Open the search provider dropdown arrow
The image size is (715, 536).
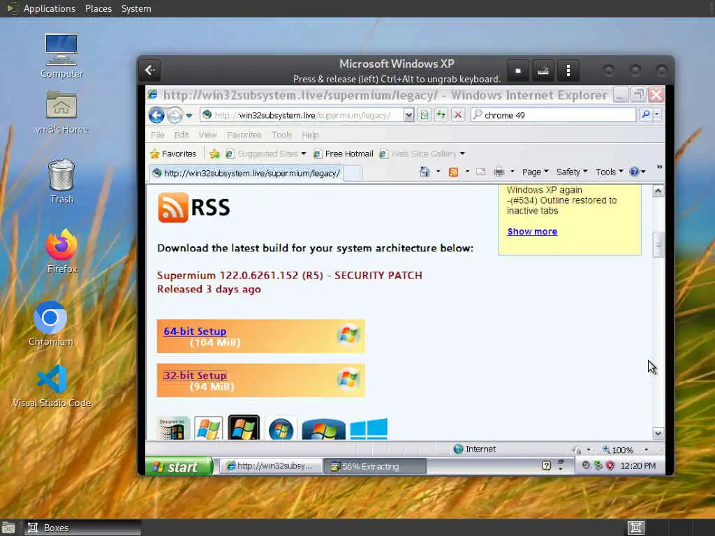[x=657, y=114]
